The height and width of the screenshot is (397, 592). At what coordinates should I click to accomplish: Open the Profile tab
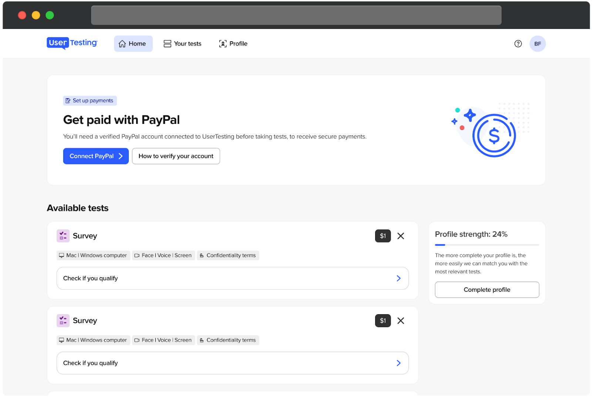[233, 44]
